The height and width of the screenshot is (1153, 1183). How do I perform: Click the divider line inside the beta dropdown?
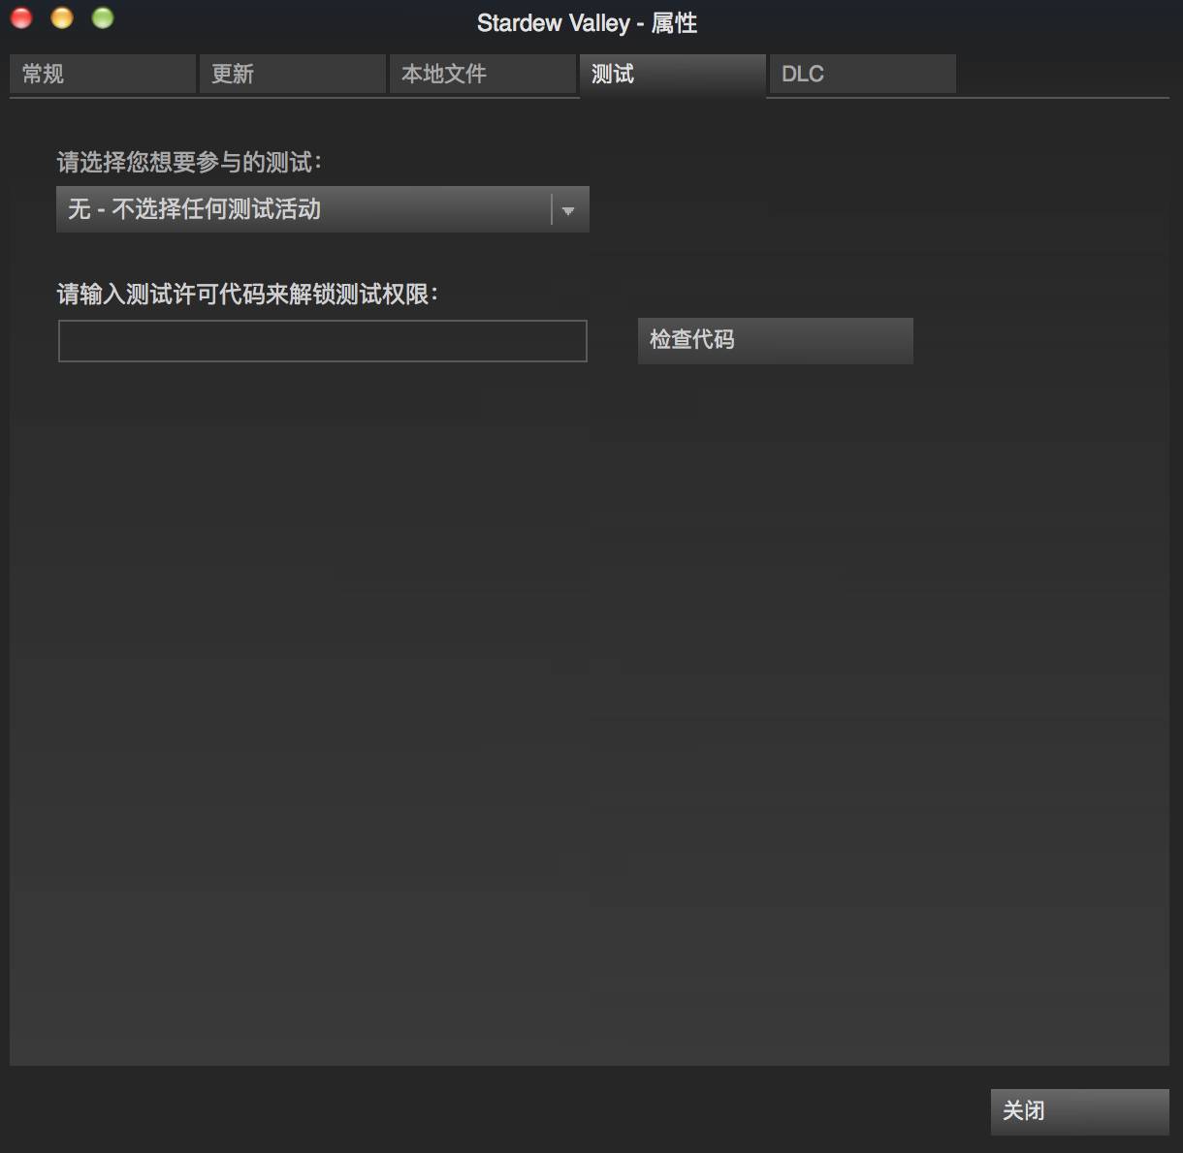click(x=551, y=209)
